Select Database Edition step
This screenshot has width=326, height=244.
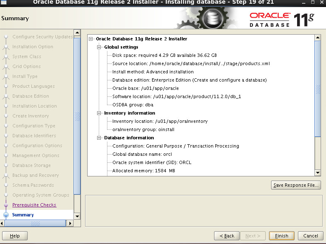pos(31,96)
